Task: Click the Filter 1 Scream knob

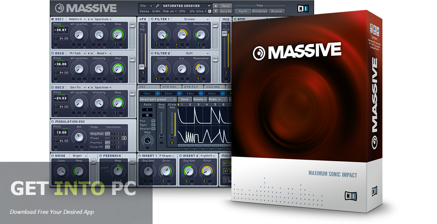Action: pos(181,35)
